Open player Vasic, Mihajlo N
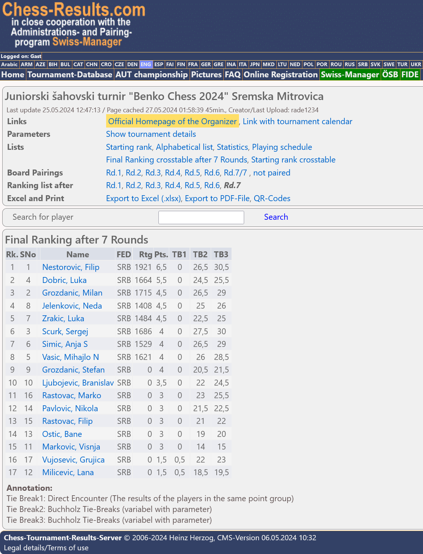 tap(70, 357)
